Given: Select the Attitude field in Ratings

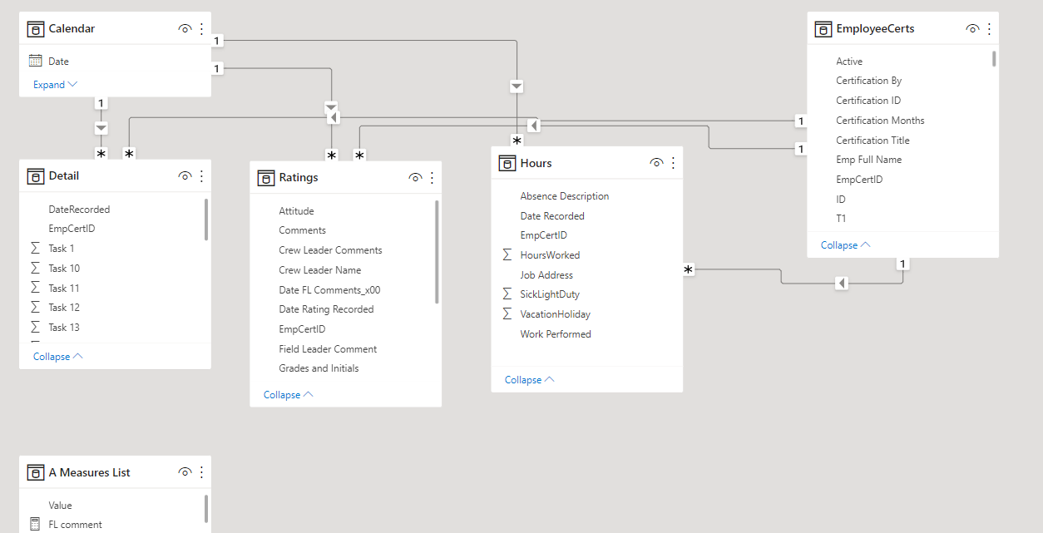Looking at the screenshot, I should pos(296,211).
